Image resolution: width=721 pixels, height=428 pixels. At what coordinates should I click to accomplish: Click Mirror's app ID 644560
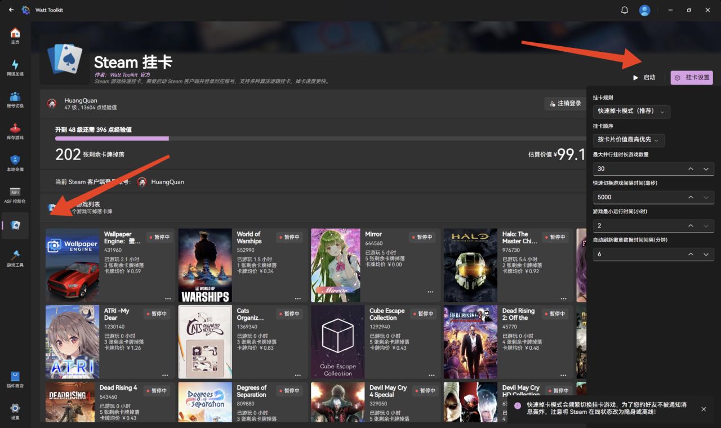(374, 243)
